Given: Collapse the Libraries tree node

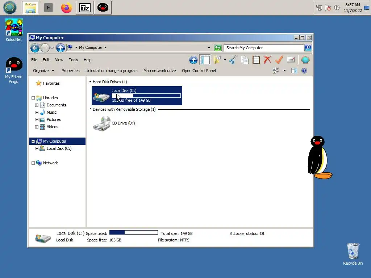Looking at the screenshot, I should point(33,98).
